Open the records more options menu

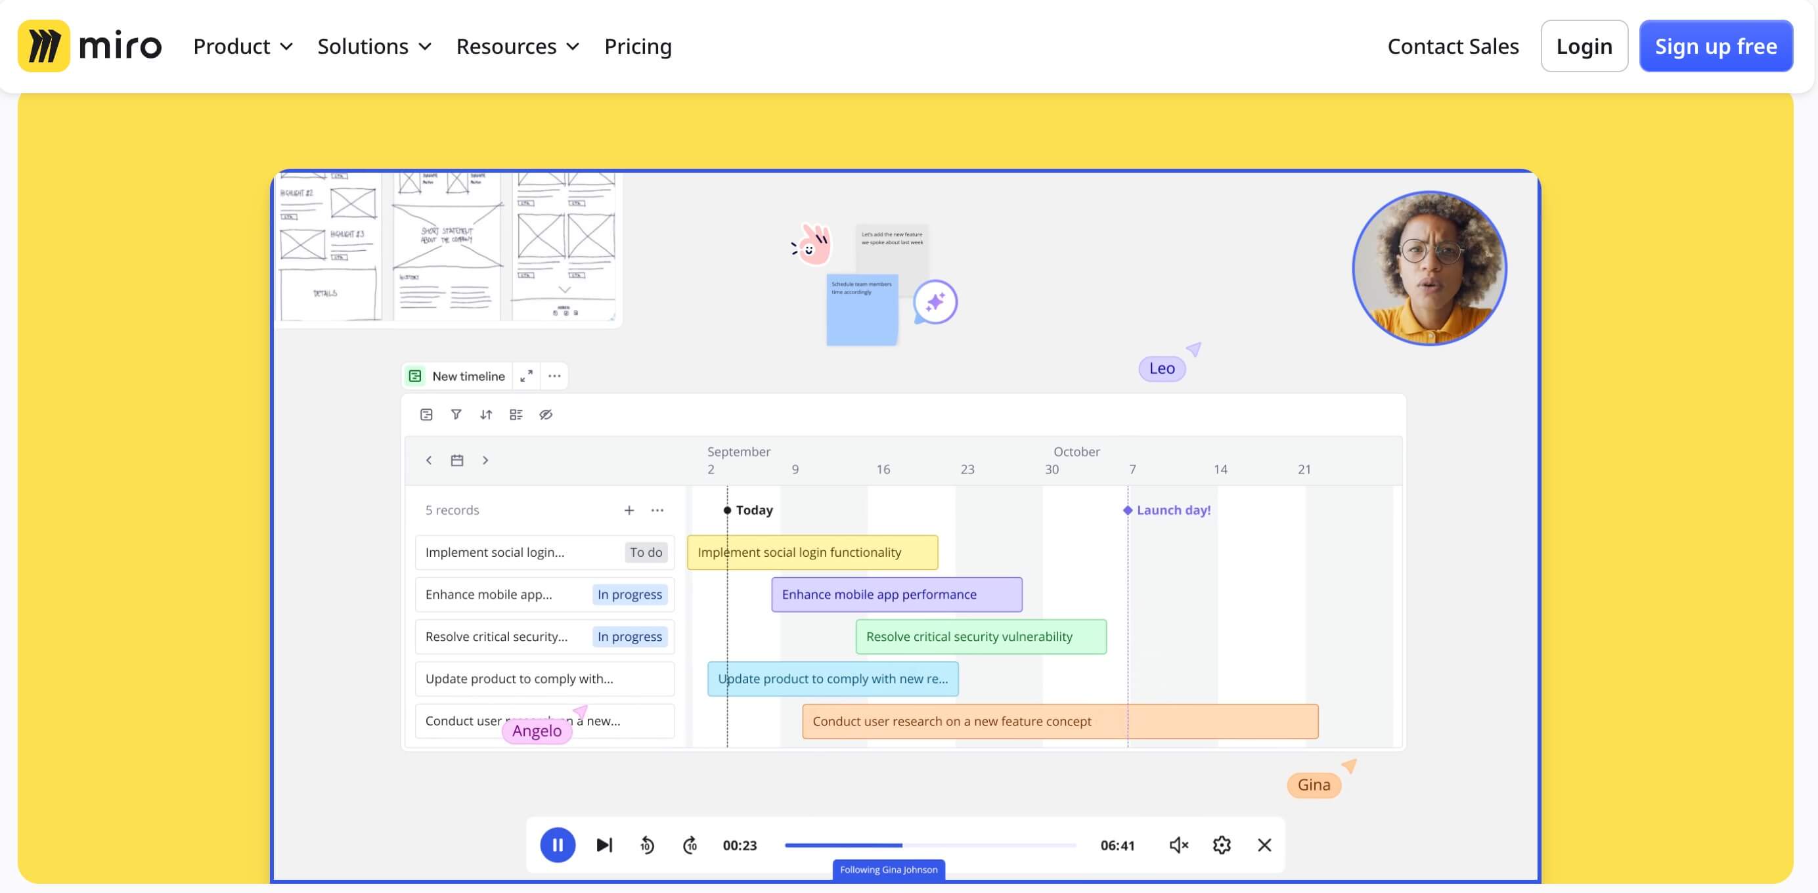tap(657, 510)
